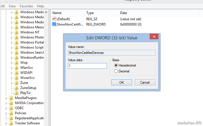Viewport: 203px width, 126px height.
Task: Click the tree scrollbar up arrow
Action: 46,12
